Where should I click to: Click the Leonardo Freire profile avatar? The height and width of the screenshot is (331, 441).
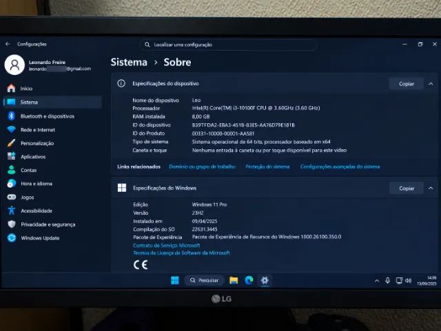[x=14, y=65]
